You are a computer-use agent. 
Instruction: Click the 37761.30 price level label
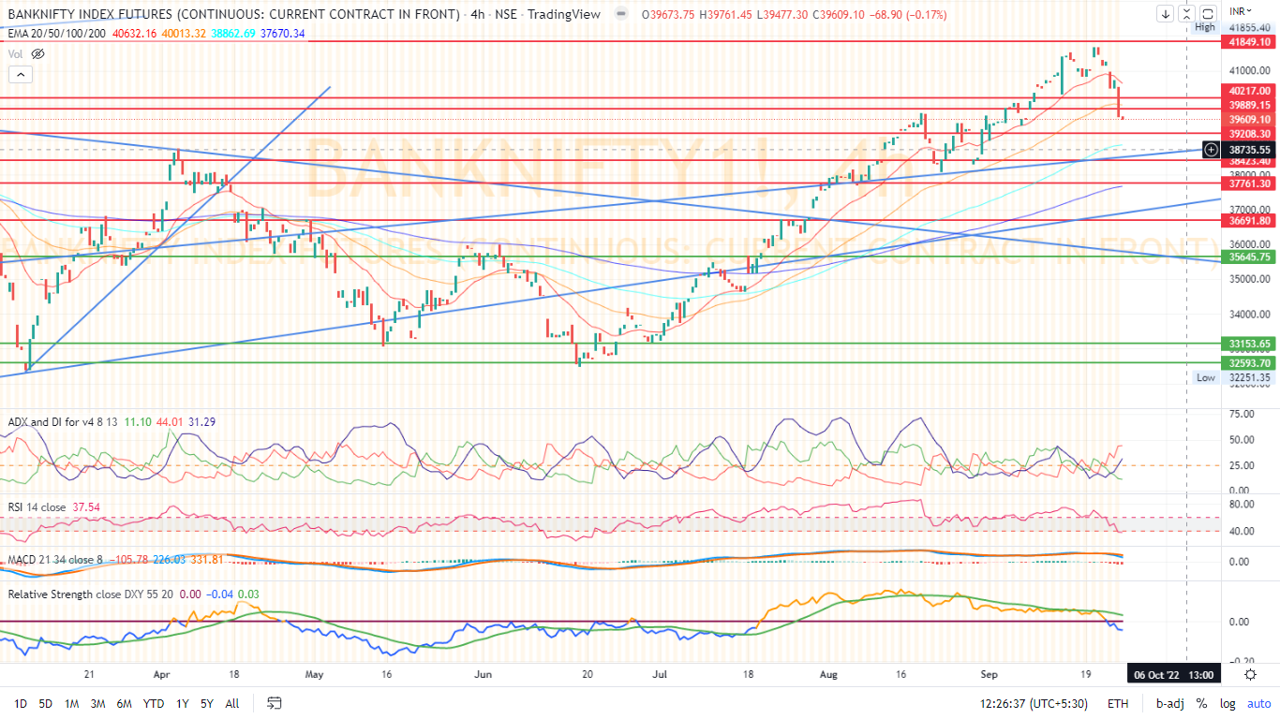click(x=1250, y=183)
